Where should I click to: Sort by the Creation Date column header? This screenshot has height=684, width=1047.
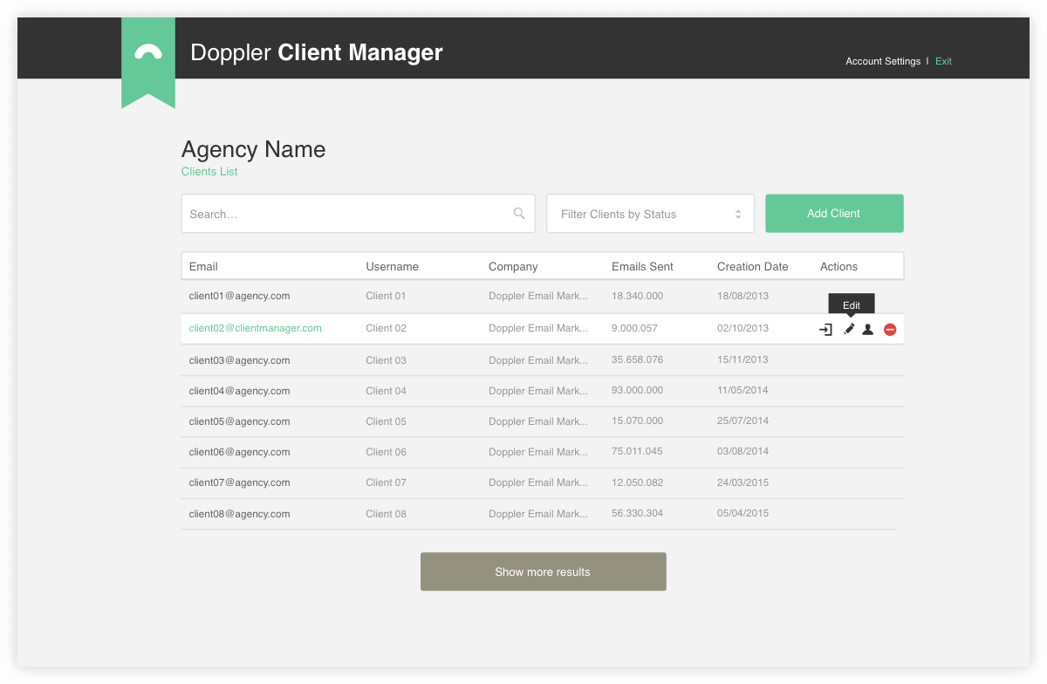click(753, 266)
